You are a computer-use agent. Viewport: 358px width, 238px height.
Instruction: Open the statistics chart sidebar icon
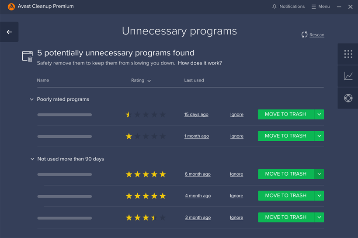pos(348,76)
